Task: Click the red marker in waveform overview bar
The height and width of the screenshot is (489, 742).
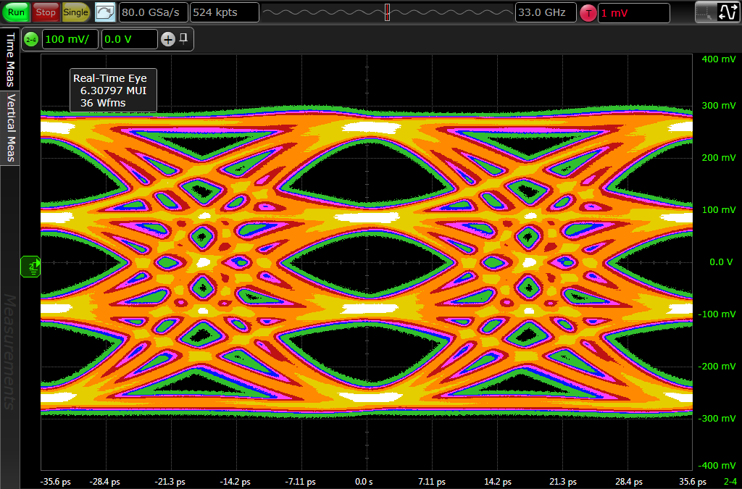Action: click(x=387, y=12)
